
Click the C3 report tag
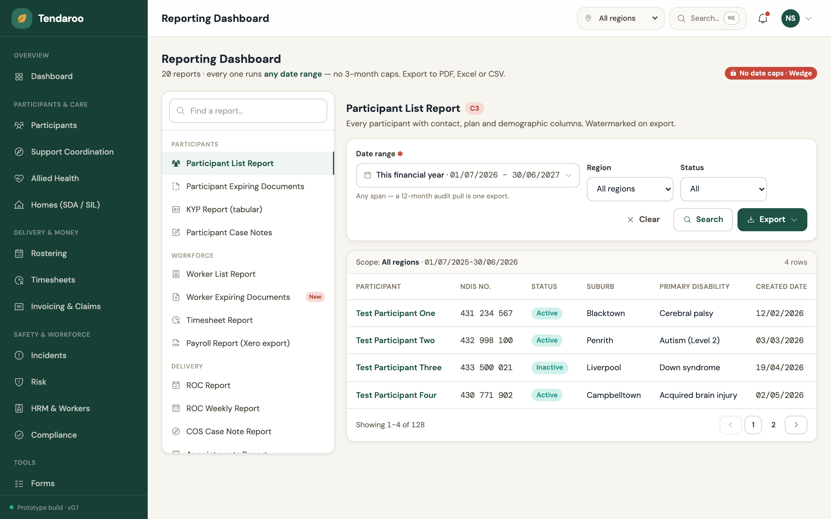474,108
